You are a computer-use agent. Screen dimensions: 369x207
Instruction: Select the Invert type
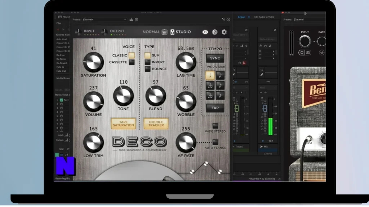click(x=147, y=62)
